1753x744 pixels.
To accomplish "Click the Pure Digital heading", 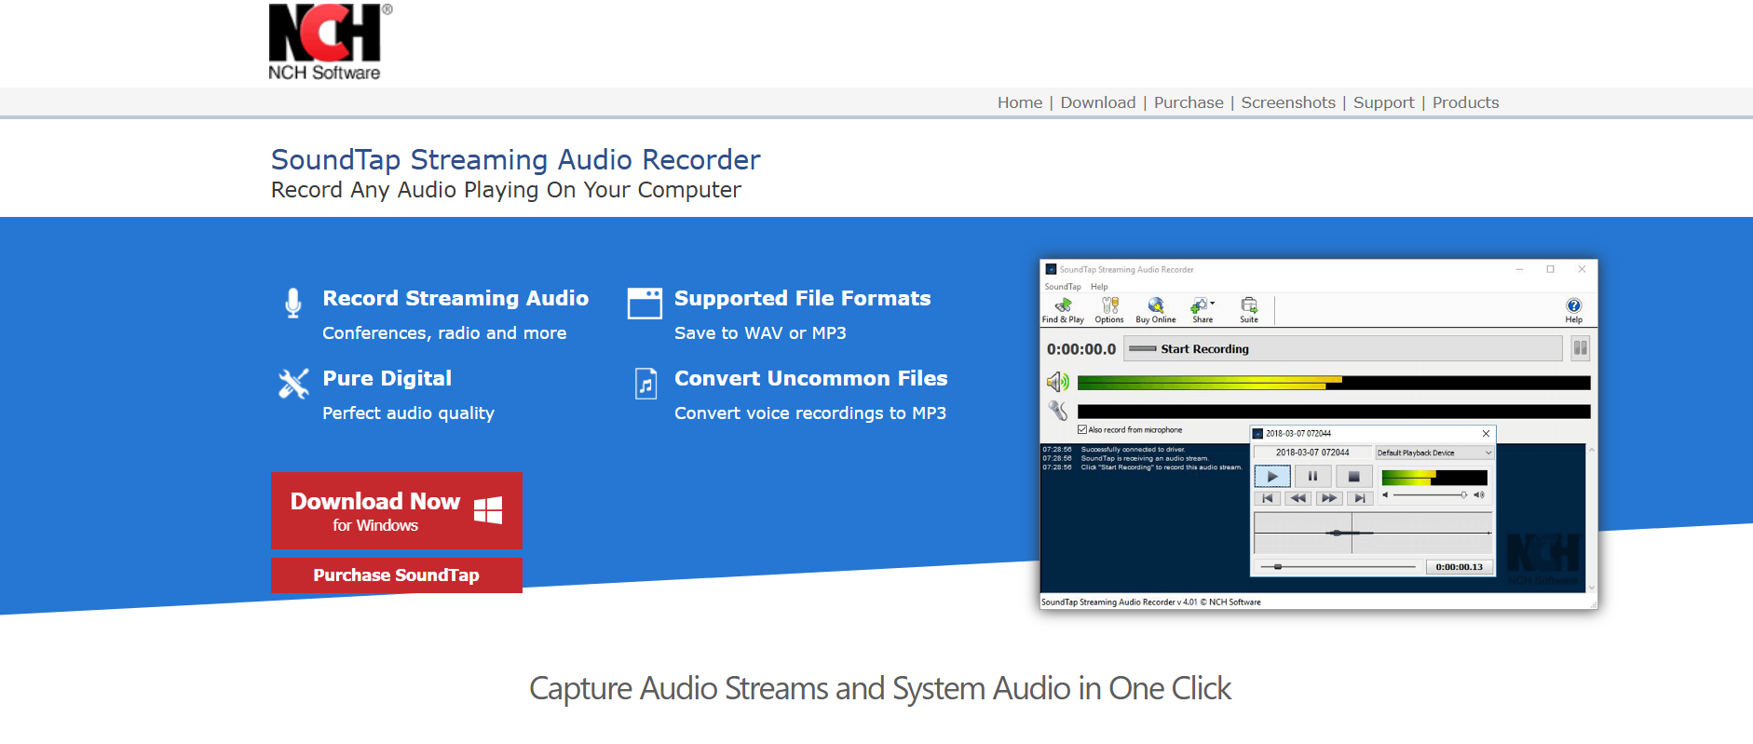I will 387,378.
